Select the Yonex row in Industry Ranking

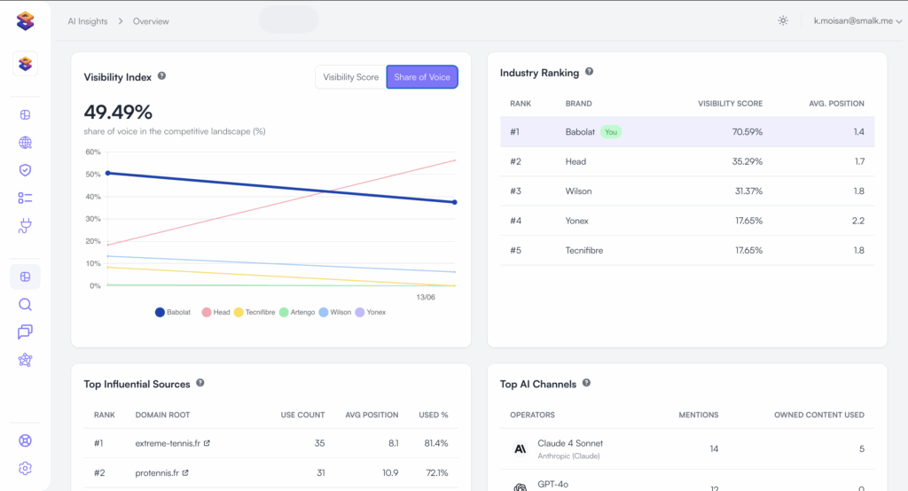[687, 221]
